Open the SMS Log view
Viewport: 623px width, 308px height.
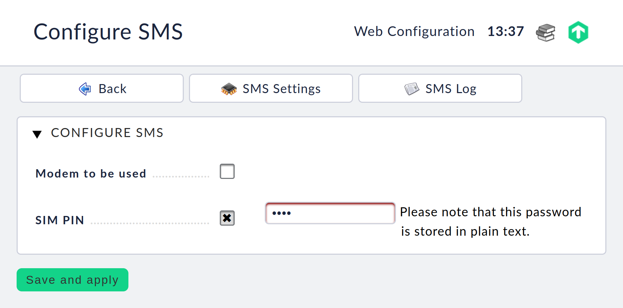[x=440, y=88]
